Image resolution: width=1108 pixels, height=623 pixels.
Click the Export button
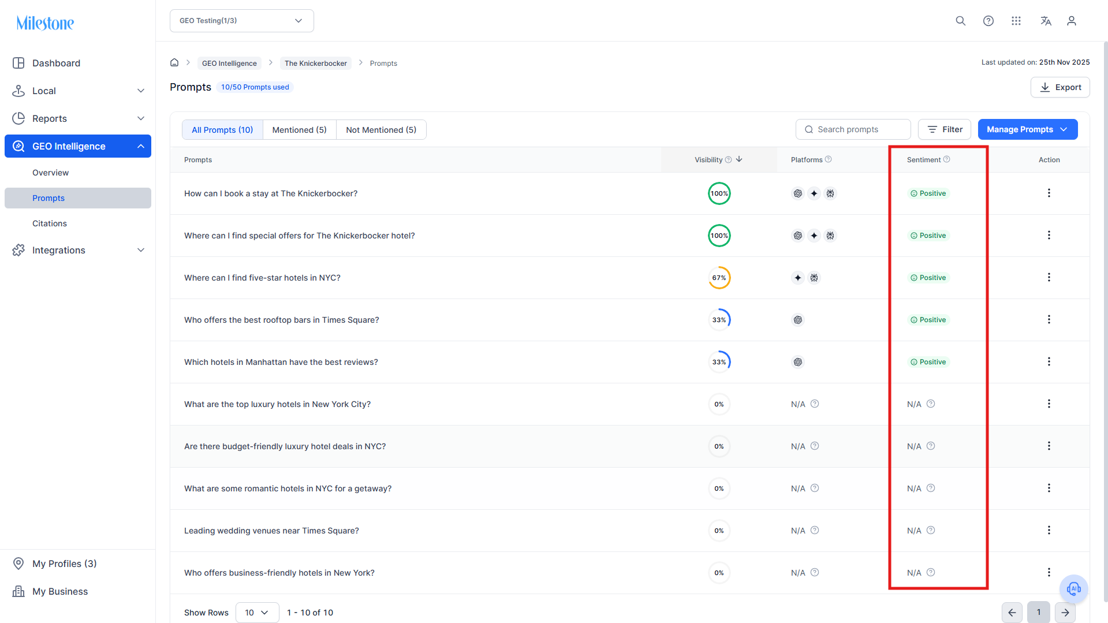(1060, 87)
